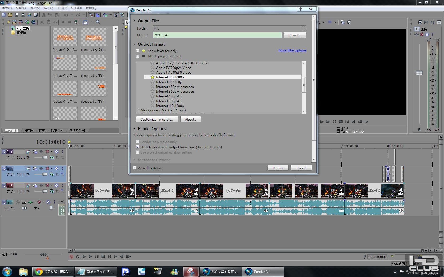444x277 pixels.
Task: Click Stop in timeline transport bar
Action: click(x=103, y=257)
